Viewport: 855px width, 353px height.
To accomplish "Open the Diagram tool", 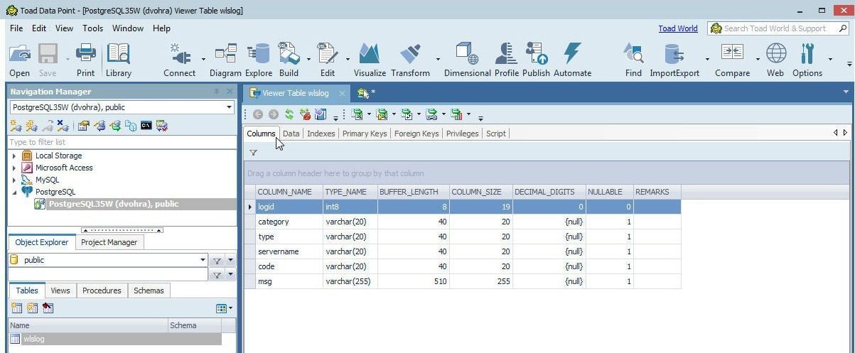I will point(225,60).
